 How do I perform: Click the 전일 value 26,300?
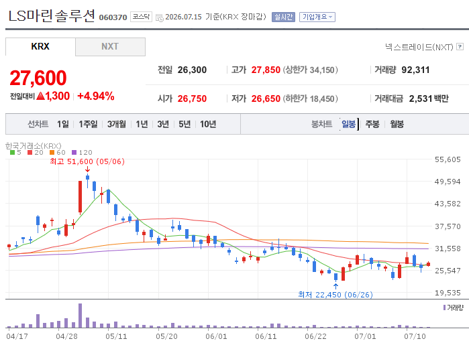pos(192,70)
